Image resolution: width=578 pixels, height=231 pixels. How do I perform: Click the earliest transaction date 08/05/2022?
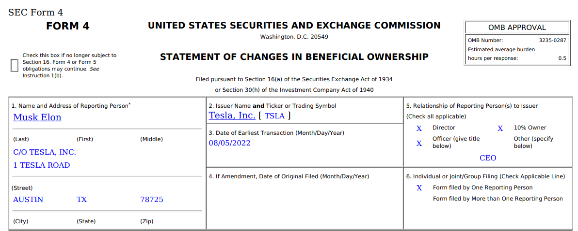tap(230, 143)
